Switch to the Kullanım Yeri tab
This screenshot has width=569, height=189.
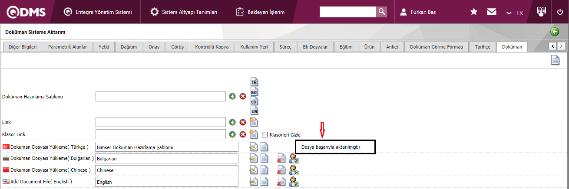point(254,46)
